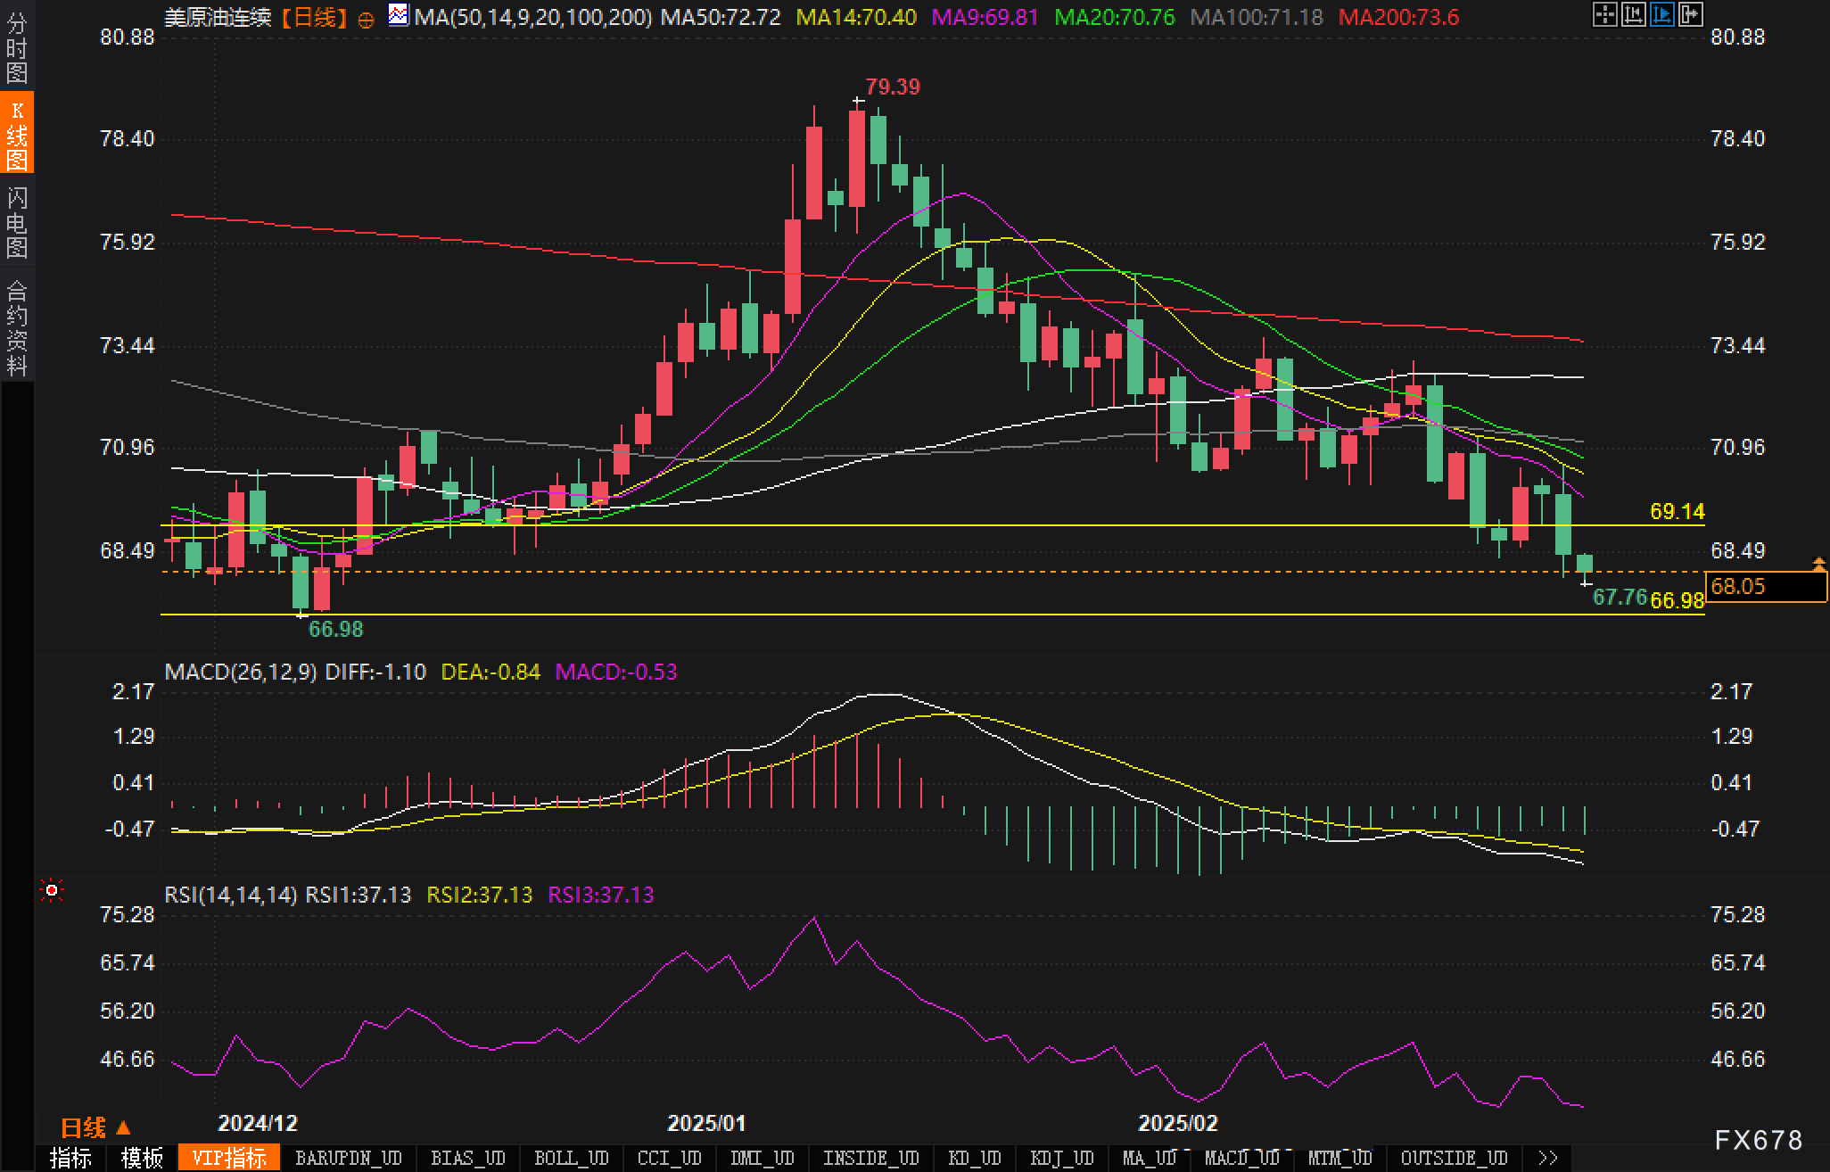Screen dimensions: 1830x1172
Task: Click the 指标 tab at bottom
Action: coord(70,1158)
